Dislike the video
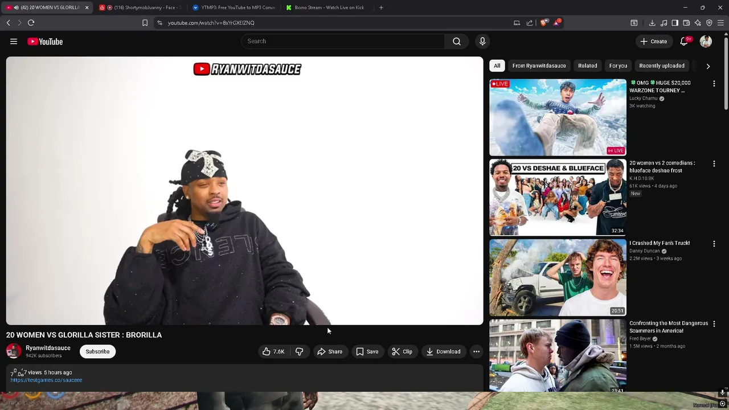 pos(299,351)
